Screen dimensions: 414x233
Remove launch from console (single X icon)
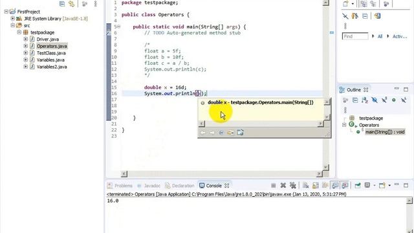(x=283, y=186)
